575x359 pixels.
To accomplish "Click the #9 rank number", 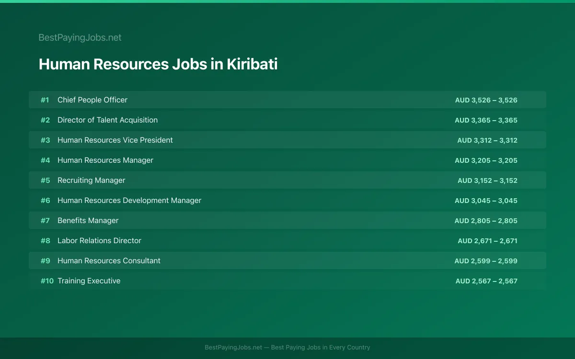I will tap(45, 261).
